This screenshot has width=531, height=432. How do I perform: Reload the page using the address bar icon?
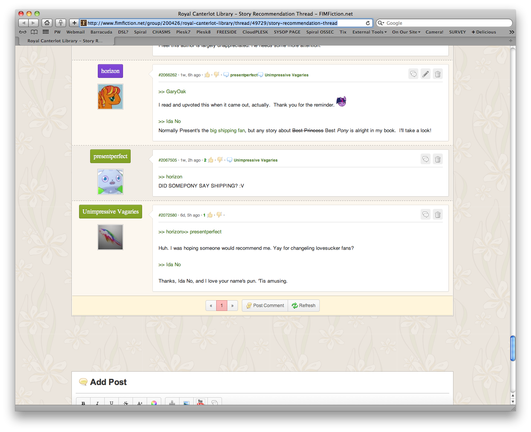pos(367,23)
